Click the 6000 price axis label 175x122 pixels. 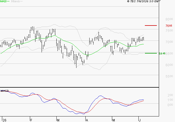coord(169,65)
